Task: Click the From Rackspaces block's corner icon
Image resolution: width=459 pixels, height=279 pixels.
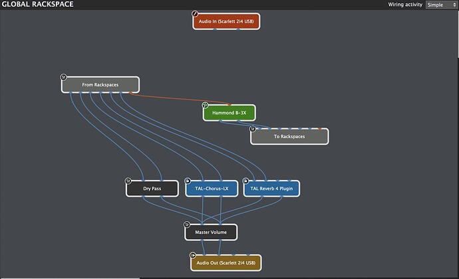Action: tap(63, 77)
